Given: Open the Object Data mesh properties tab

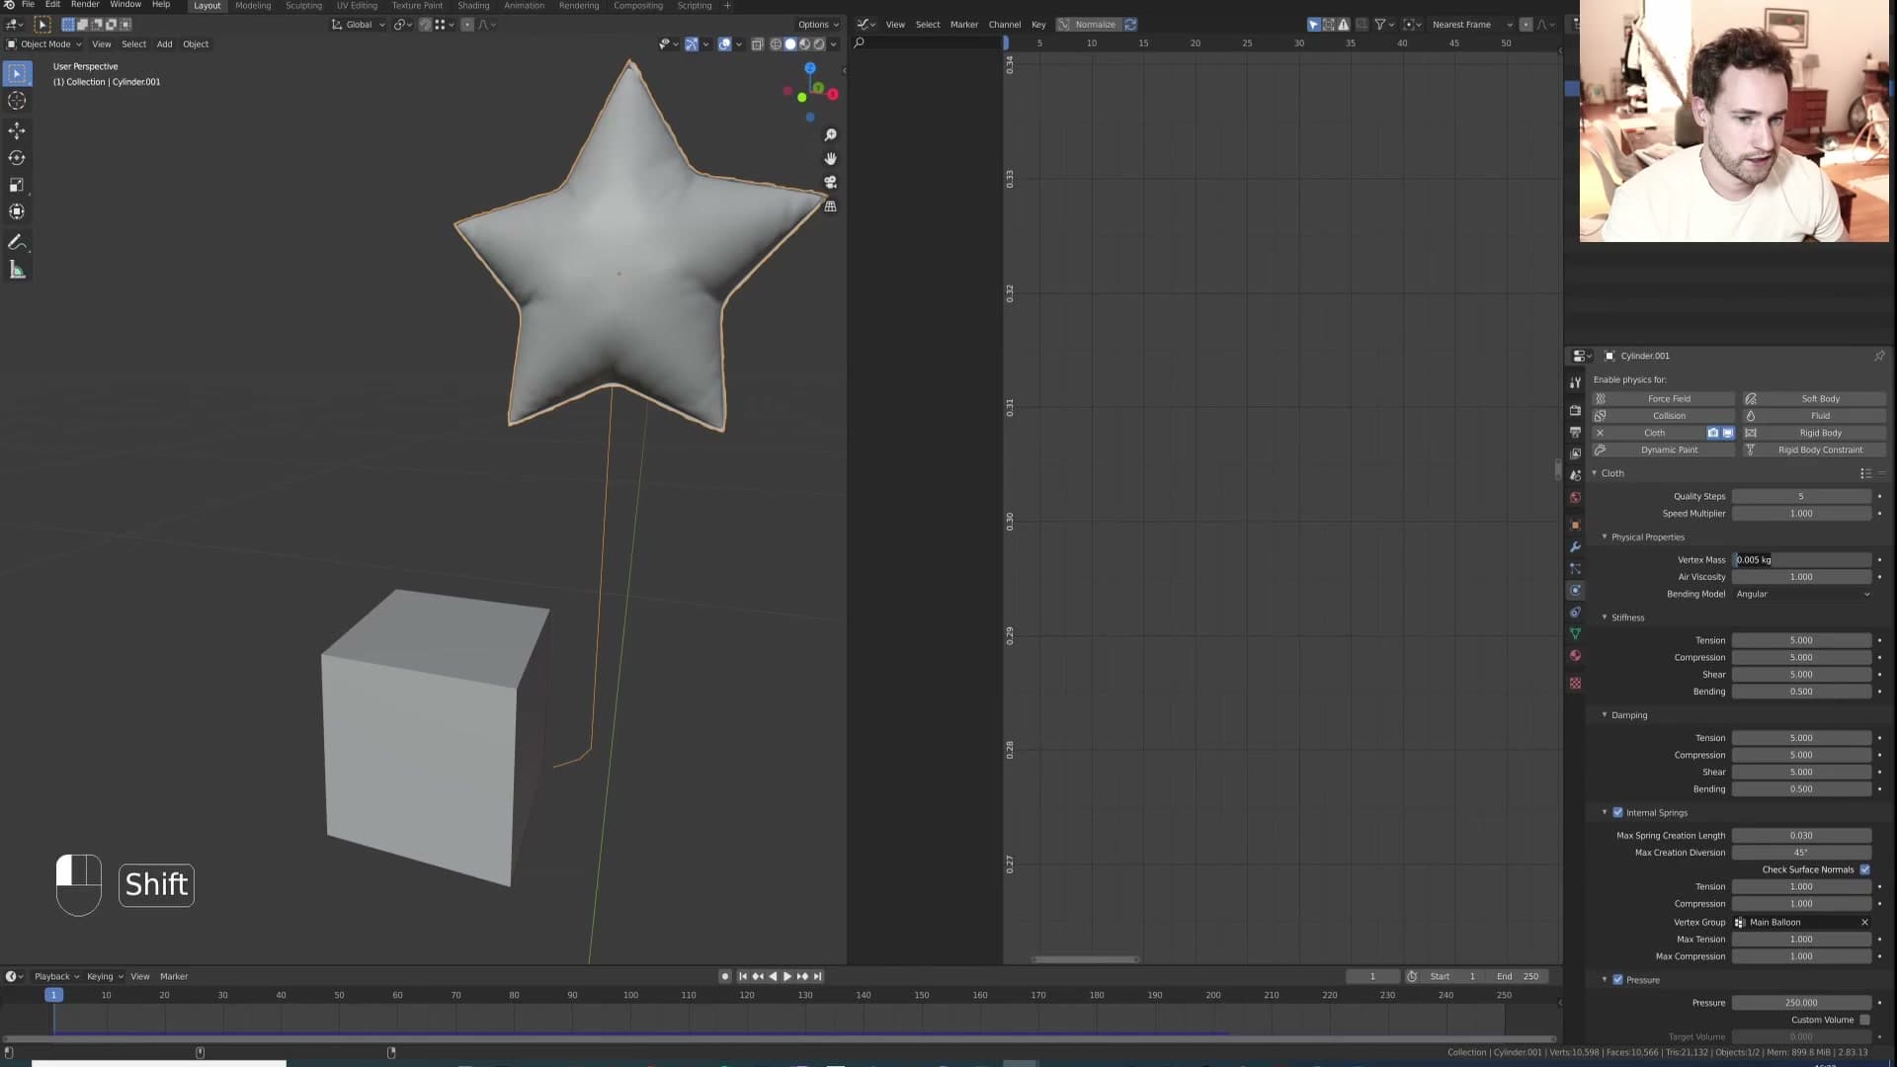Looking at the screenshot, I should point(1575,633).
